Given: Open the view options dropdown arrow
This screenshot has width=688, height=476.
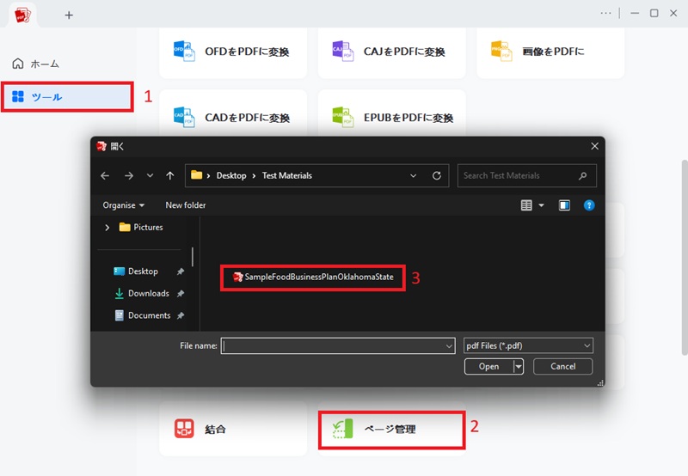Looking at the screenshot, I should point(541,205).
